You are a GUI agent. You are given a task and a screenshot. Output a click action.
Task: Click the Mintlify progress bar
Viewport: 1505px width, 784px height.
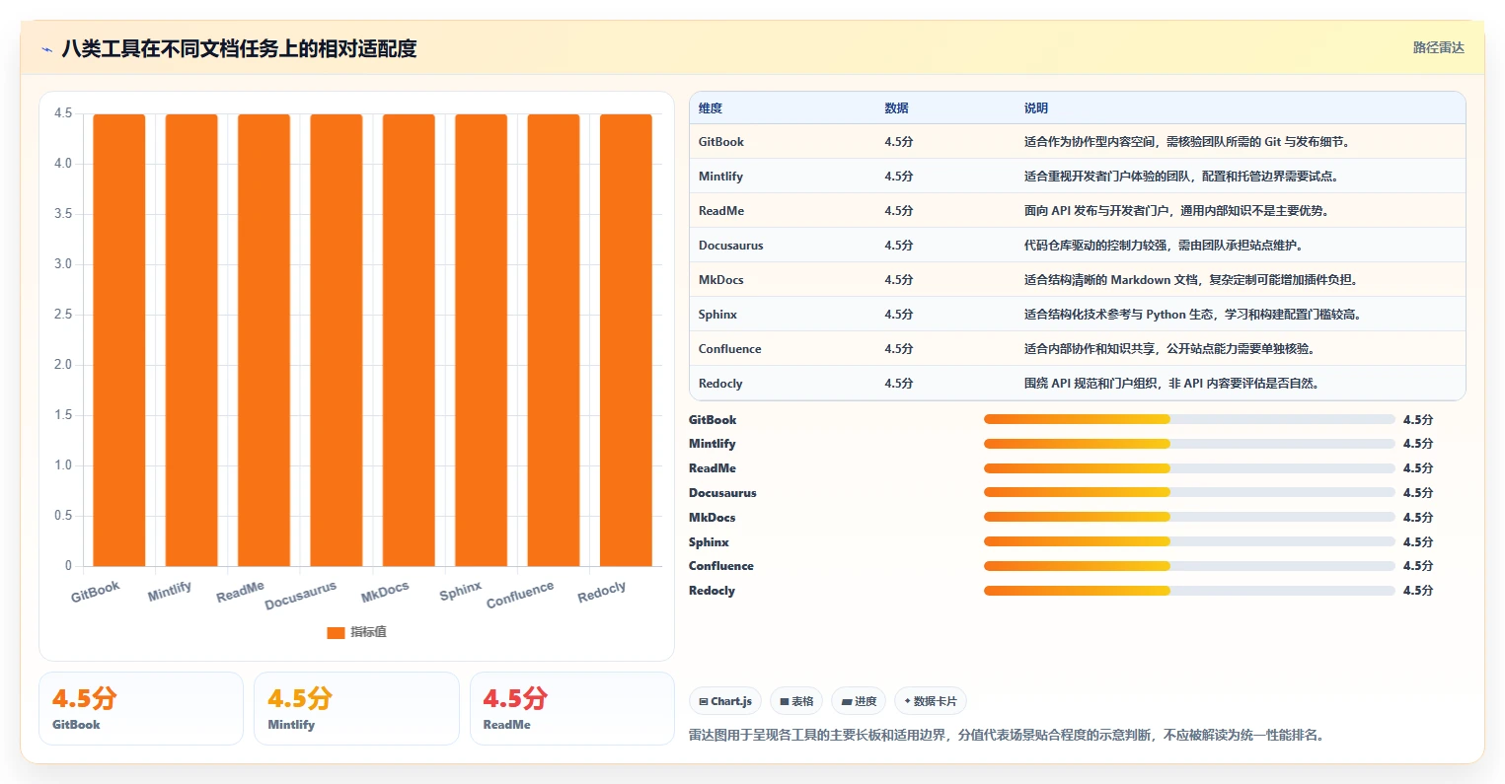click(1189, 444)
